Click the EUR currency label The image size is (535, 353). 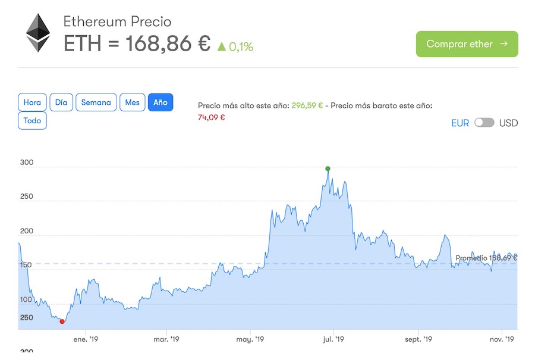[460, 123]
